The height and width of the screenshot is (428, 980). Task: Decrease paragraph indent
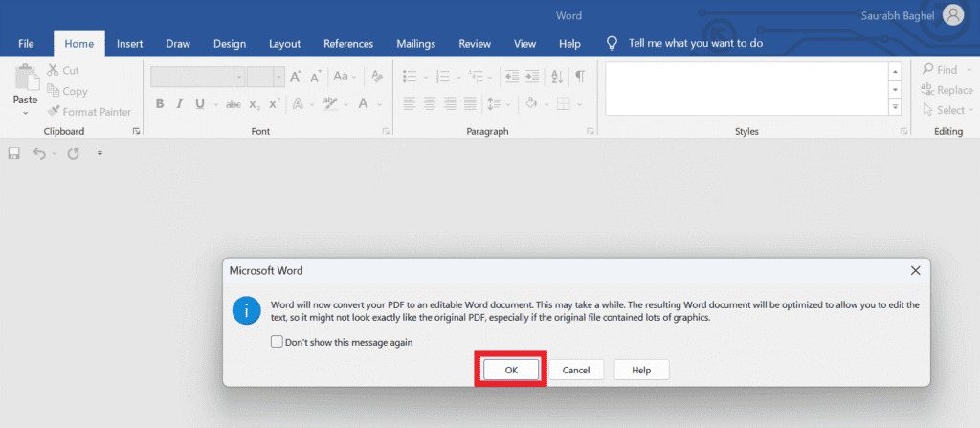coord(512,77)
